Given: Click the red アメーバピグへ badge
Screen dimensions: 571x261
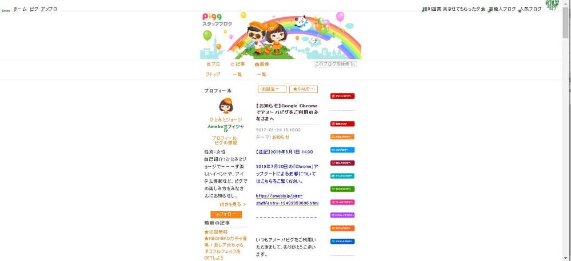Looking at the screenshot, I should pos(342,96).
